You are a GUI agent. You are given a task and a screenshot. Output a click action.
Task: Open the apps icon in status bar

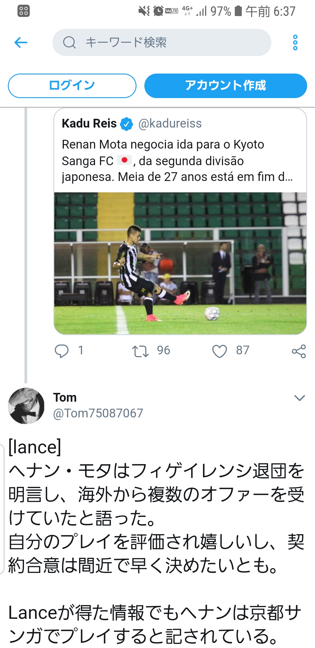[24, 11]
